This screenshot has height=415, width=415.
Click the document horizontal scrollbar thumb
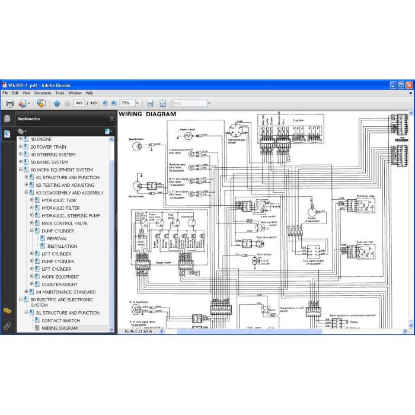pos(250,331)
